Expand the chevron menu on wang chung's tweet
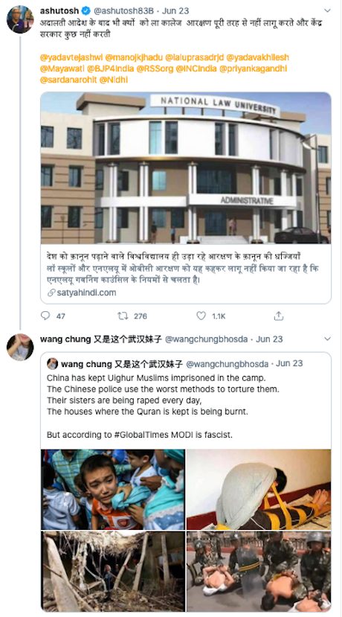The image size is (342, 617). tap(327, 339)
